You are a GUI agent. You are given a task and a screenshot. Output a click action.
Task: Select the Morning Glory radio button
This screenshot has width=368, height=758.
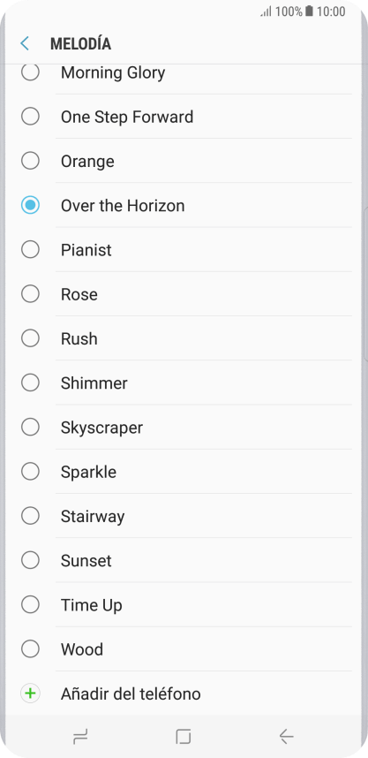pos(30,72)
